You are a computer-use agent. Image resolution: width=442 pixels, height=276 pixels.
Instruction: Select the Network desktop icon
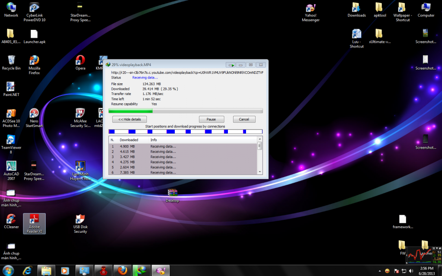tap(11, 10)
